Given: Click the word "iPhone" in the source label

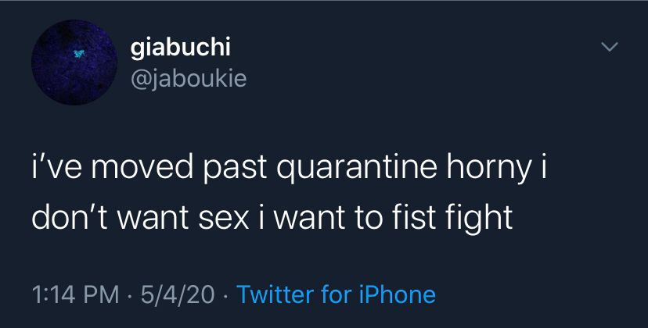Looking at the screenshot, I should (x=398, y=294).
